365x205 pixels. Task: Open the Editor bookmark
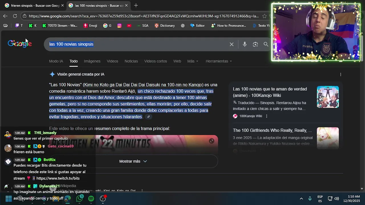(x=197, y=26)
